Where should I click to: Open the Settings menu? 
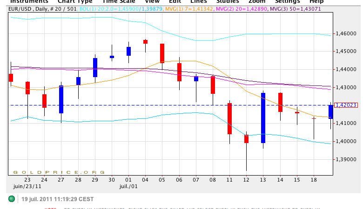[x=288, y=2]
